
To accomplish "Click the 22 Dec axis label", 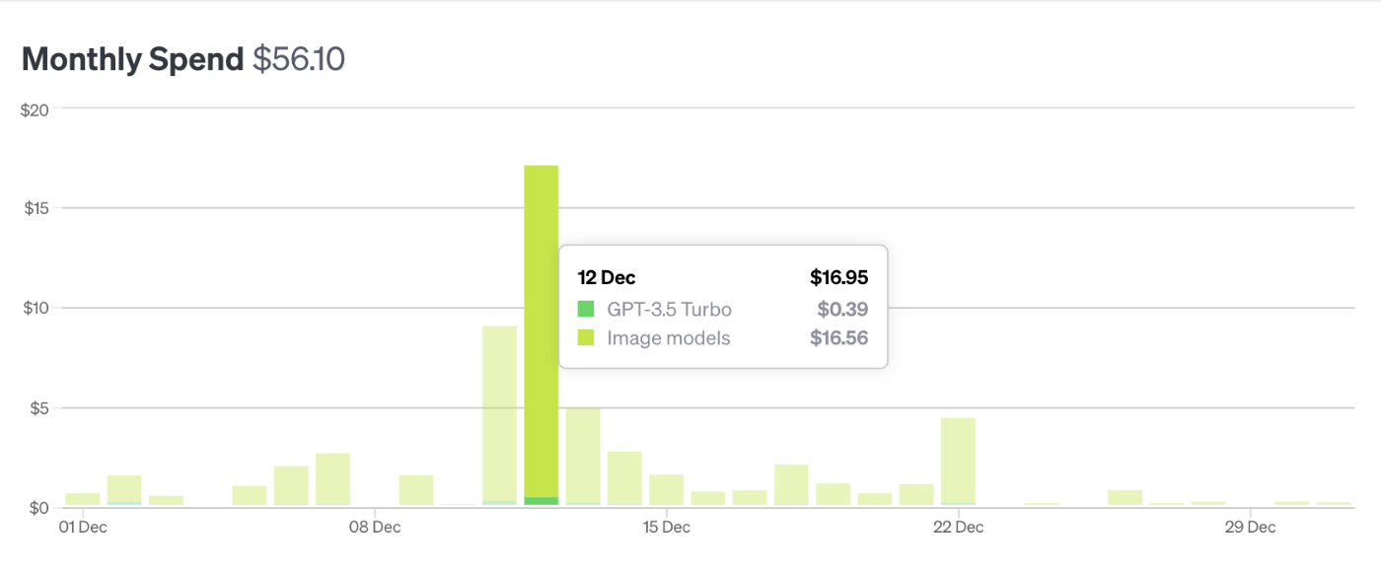I will [x=958, y=527].
